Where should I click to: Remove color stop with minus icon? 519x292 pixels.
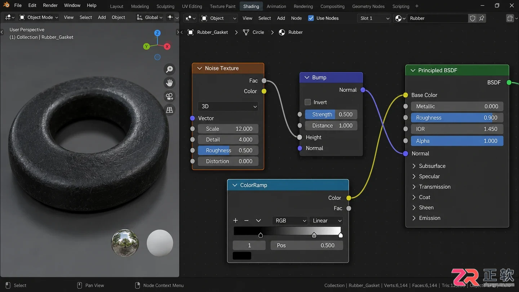tap(247, 221)
